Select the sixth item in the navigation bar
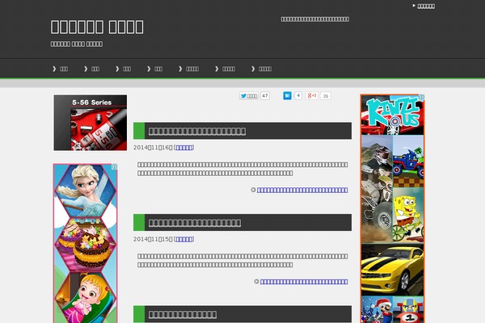Viewport: 485px width, 323px height. click(226, 69)
